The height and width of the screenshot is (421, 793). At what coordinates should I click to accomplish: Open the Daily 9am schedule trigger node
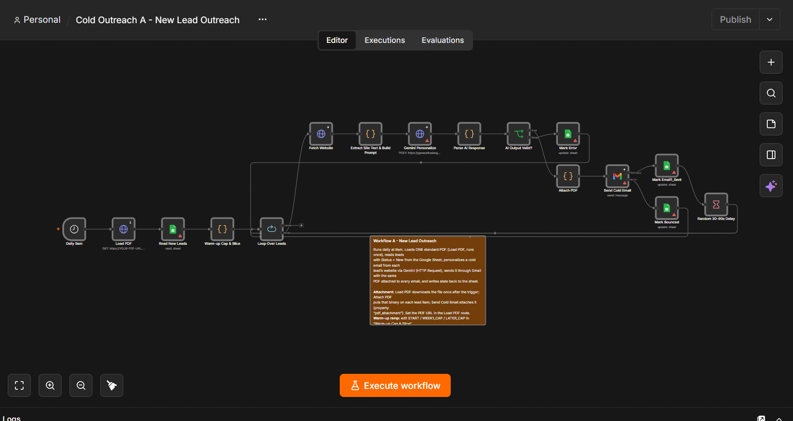pos(74,229)
